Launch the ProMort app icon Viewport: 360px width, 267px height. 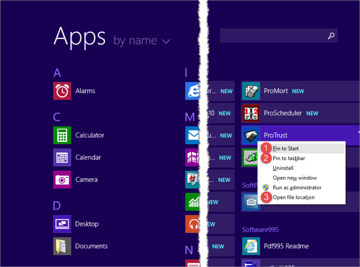point(251,91)
